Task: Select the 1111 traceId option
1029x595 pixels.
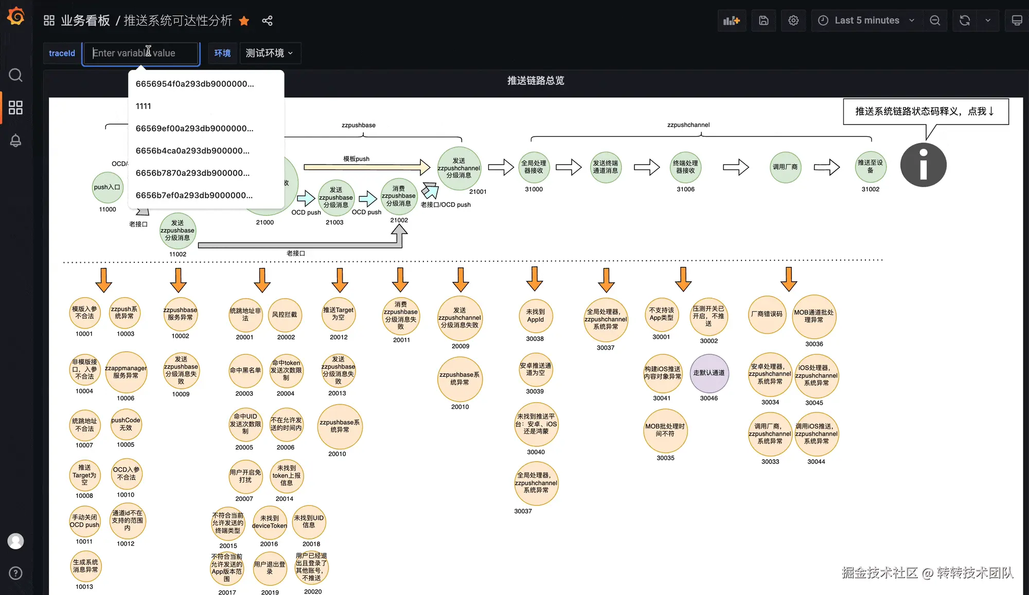Action: tap(144, 106)
